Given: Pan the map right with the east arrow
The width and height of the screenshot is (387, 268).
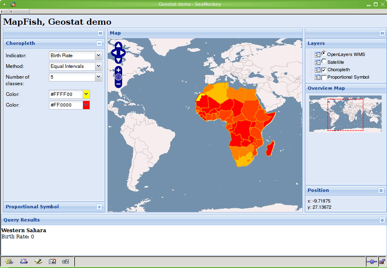Looking at the screenshot, I should (123, 53).
